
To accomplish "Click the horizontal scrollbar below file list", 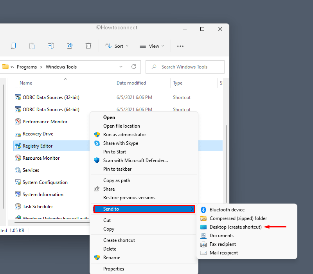I will [x=52, y=222].
